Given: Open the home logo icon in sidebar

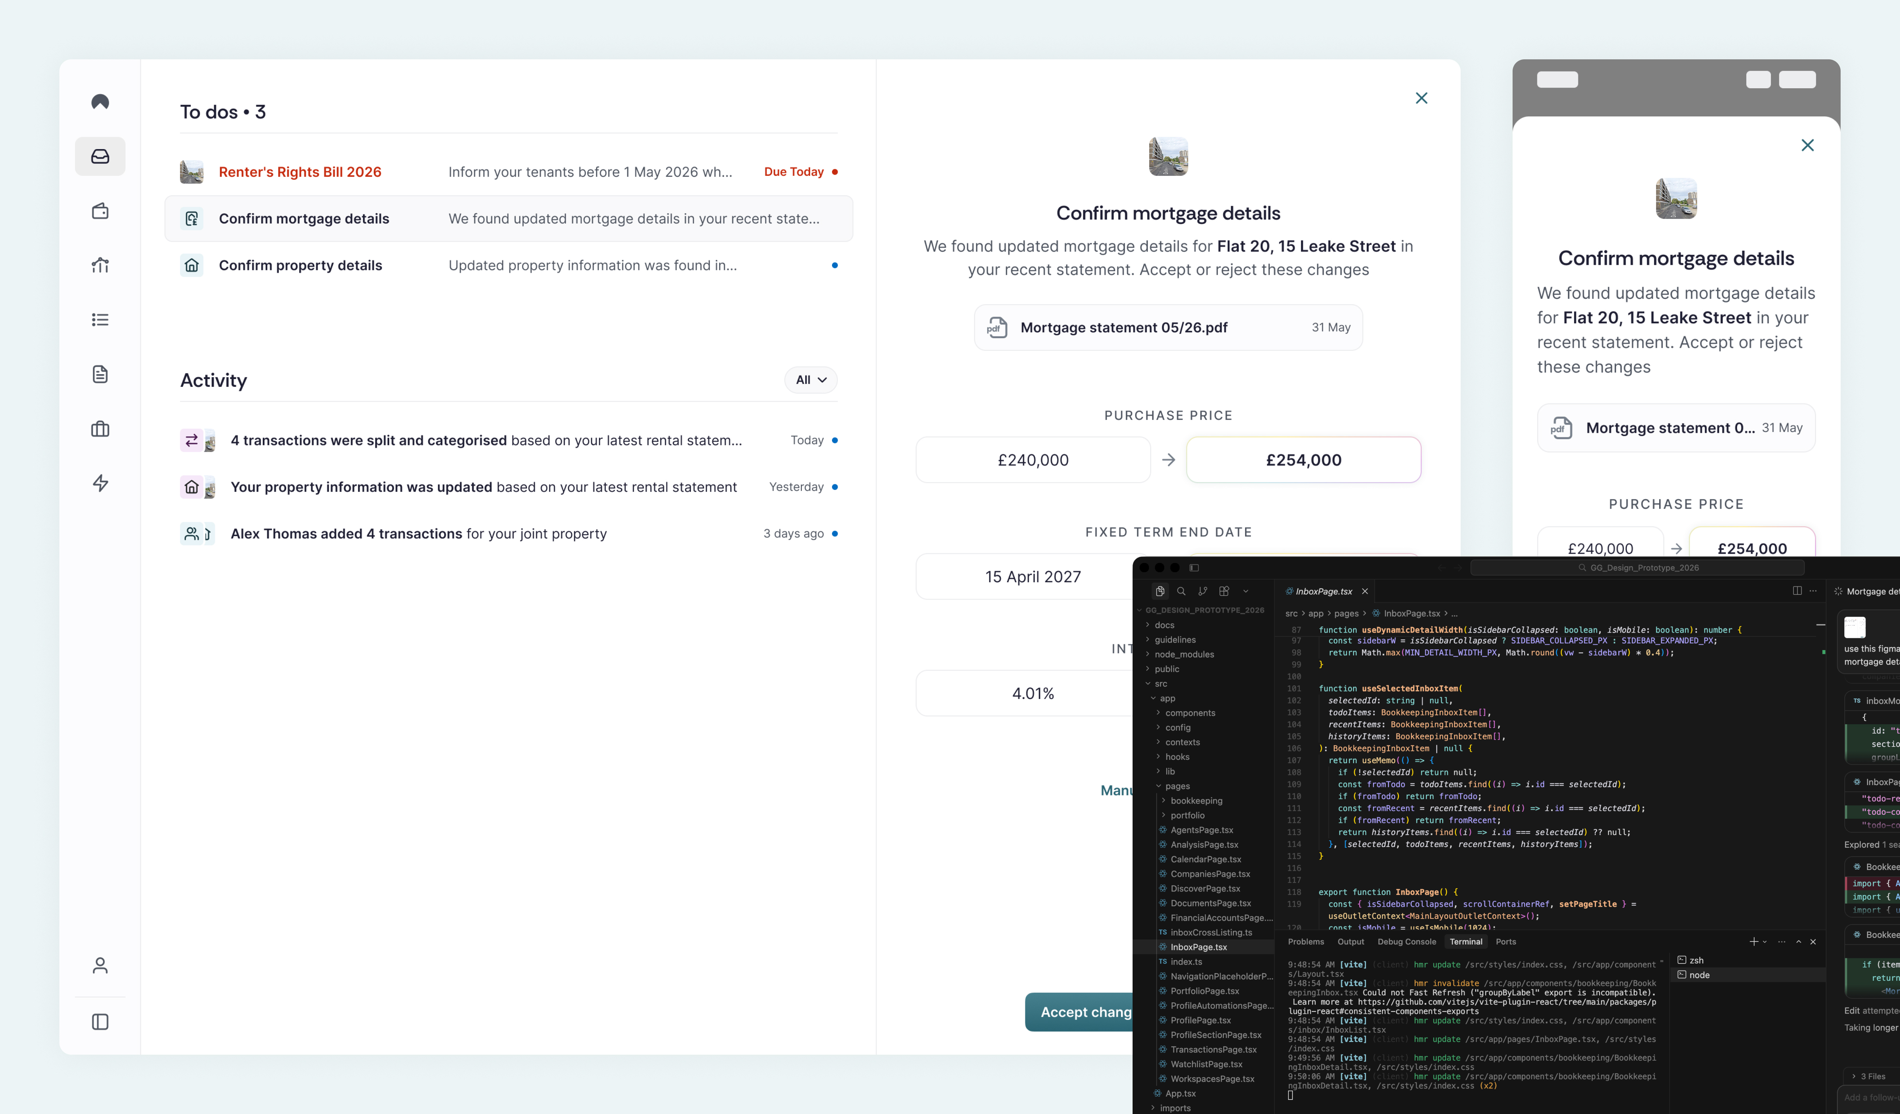Looking at the screenshot, I should 100,102.
